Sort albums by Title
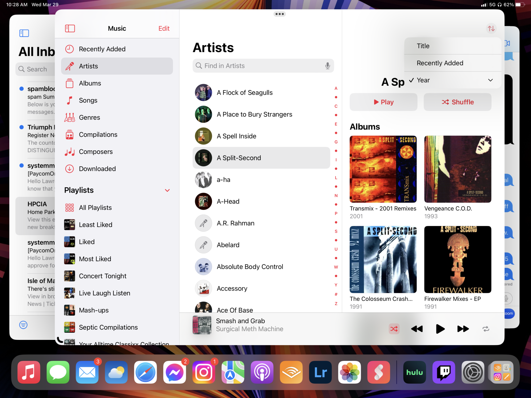This screenshot has width=531, height=398. coord(453,46)
